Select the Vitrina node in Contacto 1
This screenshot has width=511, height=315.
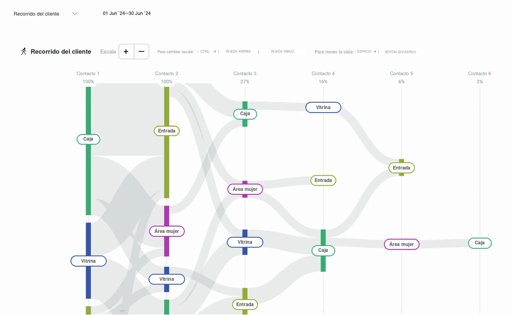[x=89, y=261]
